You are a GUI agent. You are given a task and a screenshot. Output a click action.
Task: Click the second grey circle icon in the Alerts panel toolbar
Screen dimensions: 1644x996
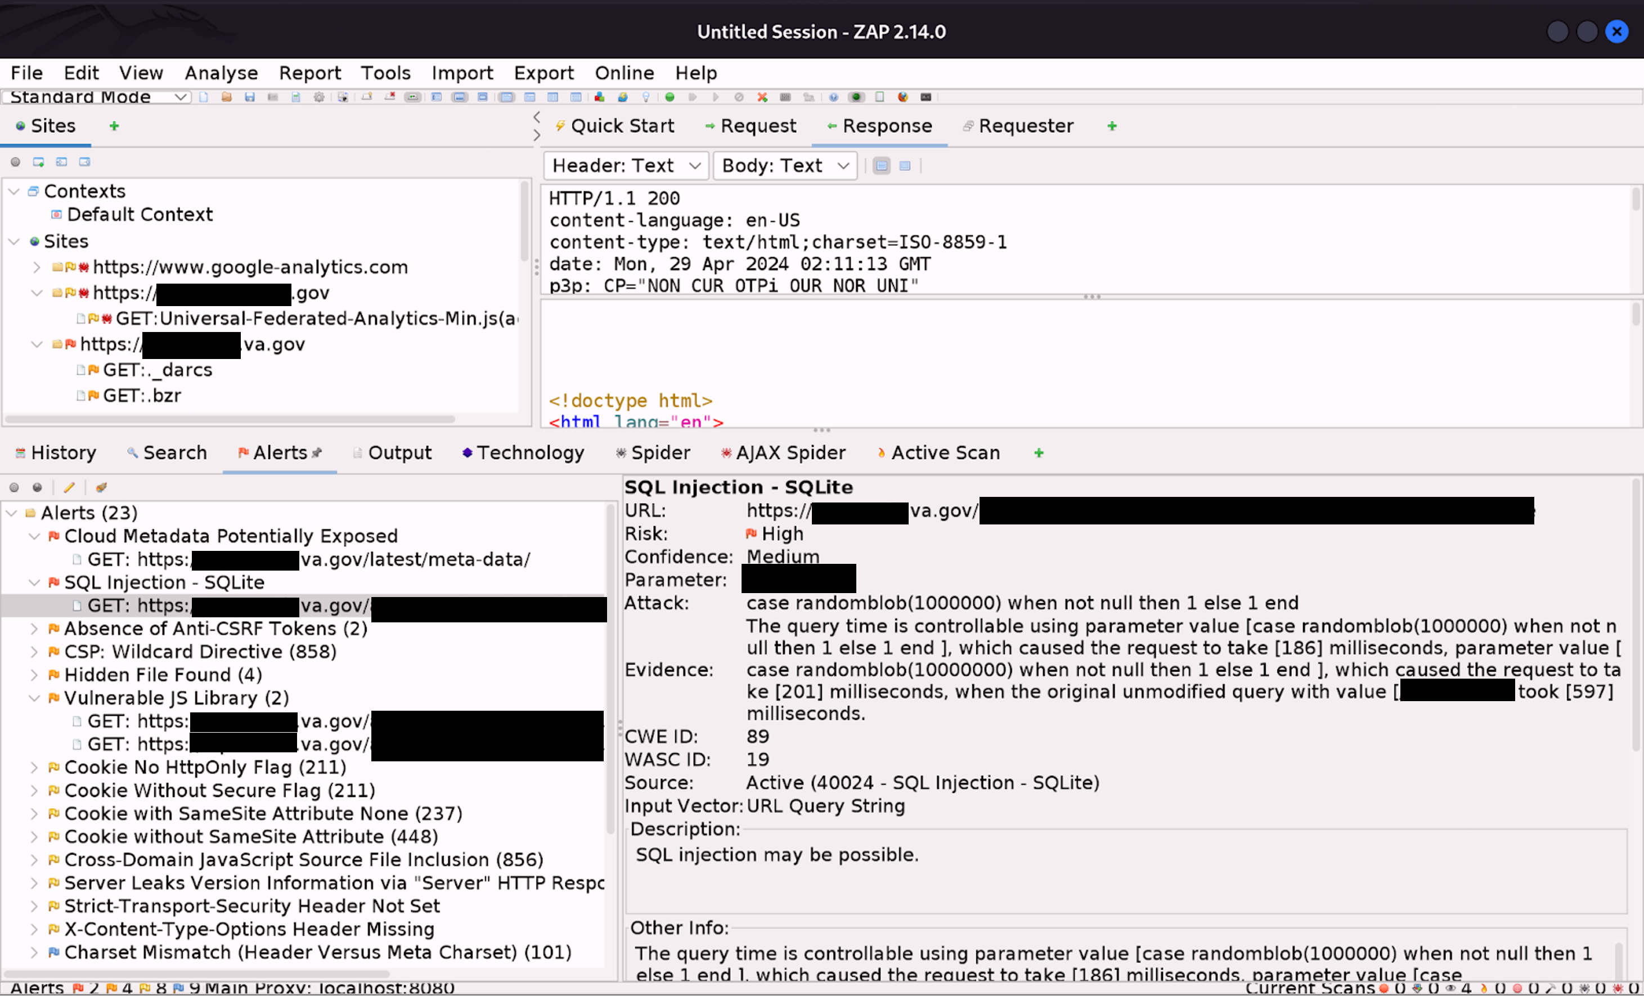[x=37, y=488]
